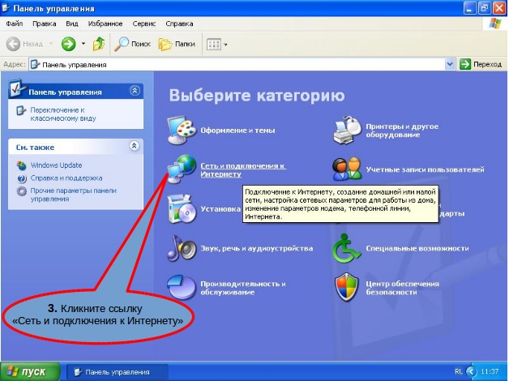
Task: Click Прочие параметры панели управления link
Action: click(x=74, y=195)
